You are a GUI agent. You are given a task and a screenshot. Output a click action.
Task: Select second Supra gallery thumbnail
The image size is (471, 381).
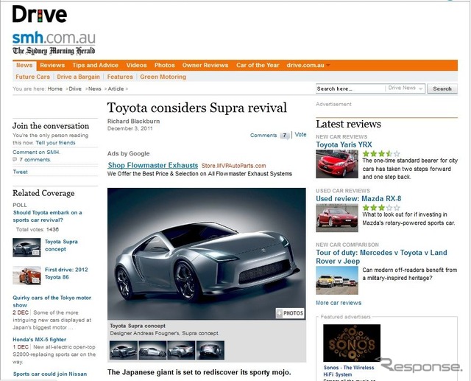[x=152, y=350]
